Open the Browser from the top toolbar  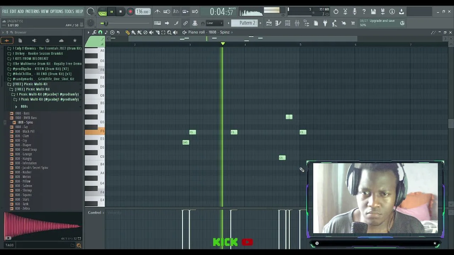click(x=306, y=23)
